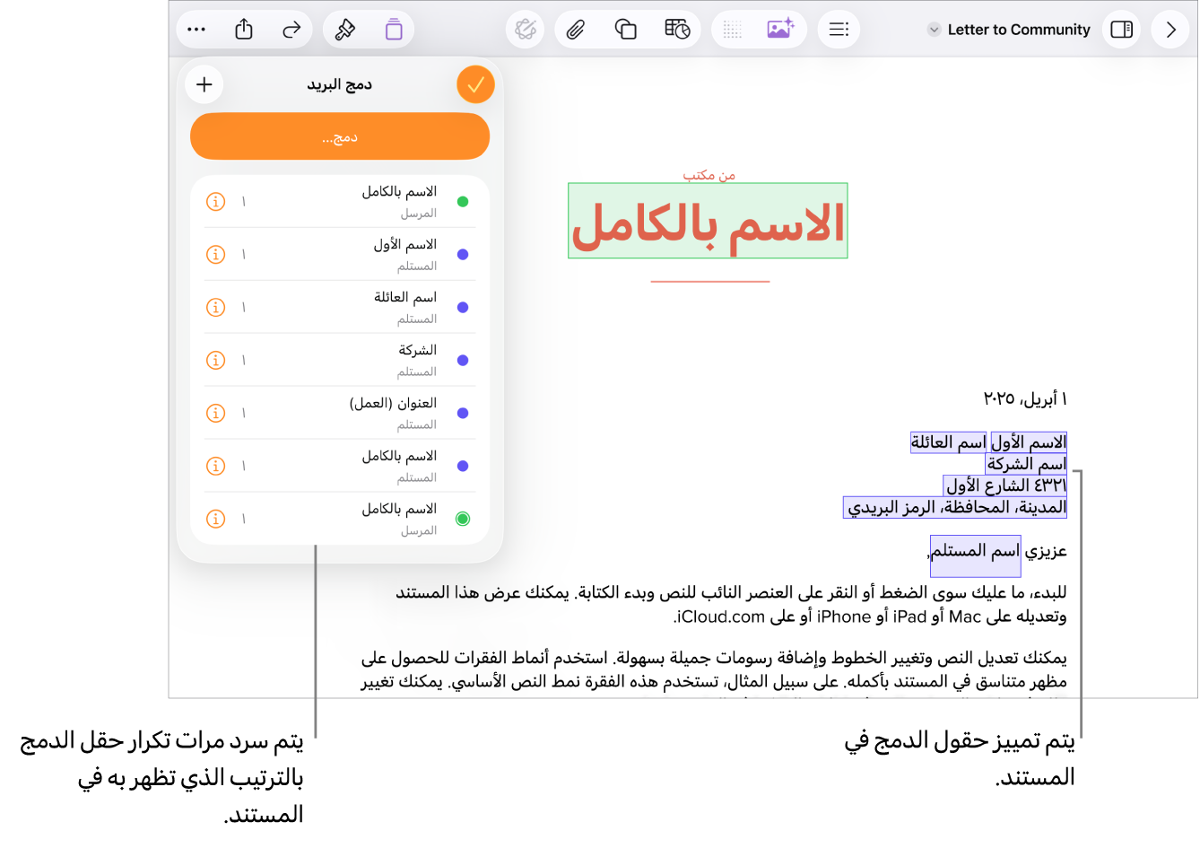Viewport: 1200px width, 848px height.
Task: Click the right chevron toolbar button
Action: 1170,30
